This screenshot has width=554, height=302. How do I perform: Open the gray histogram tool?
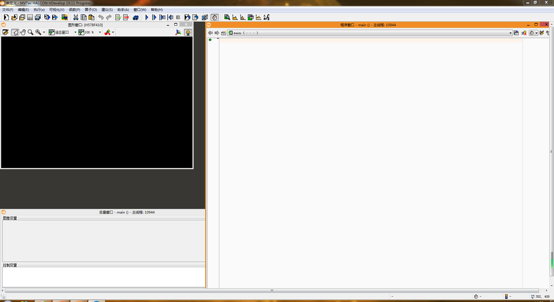[235, 17]
